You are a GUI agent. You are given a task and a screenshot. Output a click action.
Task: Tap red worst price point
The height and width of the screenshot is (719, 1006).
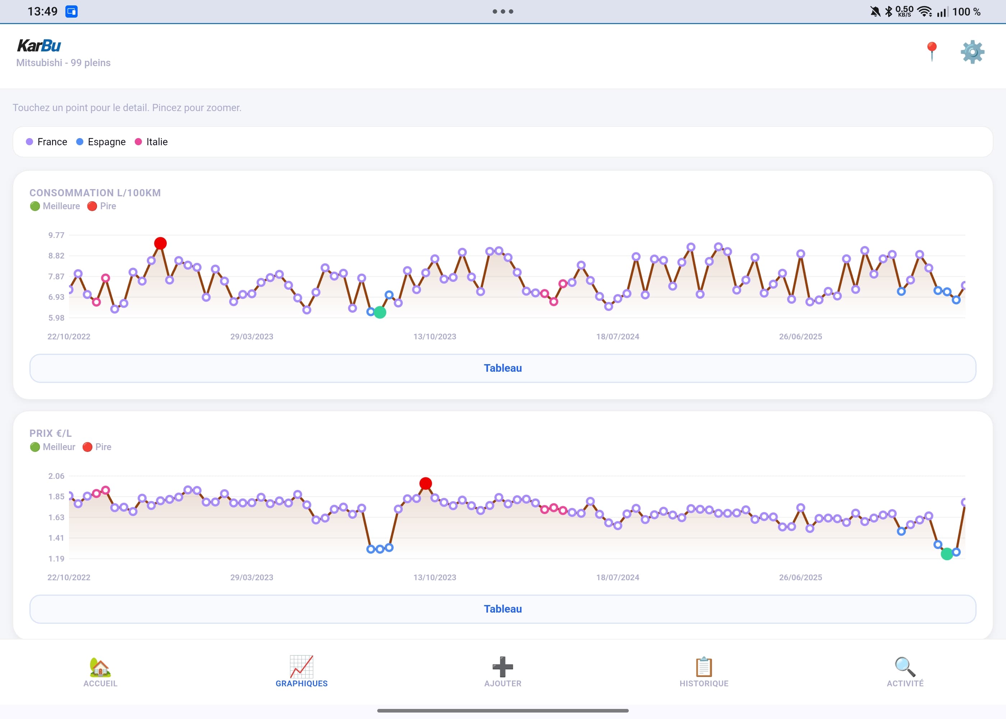pyautogui.click(x=426, y=483)
